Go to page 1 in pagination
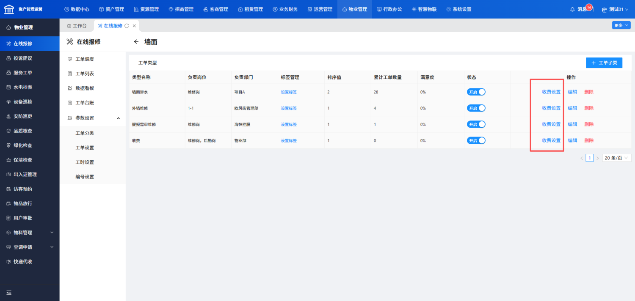Image resolution: width=635 pixels, height=301 pixels. pos(590,158)
